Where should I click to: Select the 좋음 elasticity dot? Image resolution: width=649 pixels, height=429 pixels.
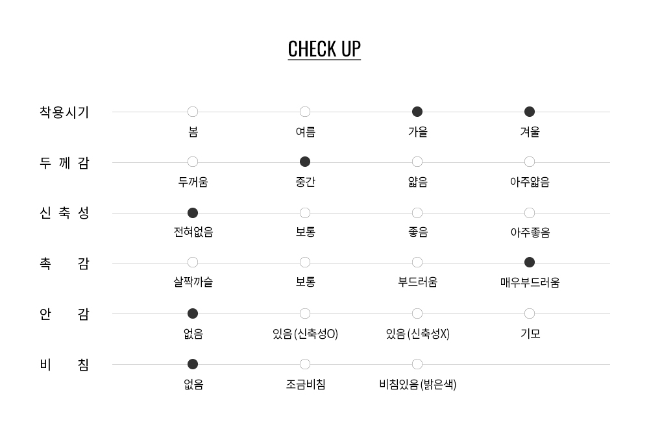click(417, 213)
